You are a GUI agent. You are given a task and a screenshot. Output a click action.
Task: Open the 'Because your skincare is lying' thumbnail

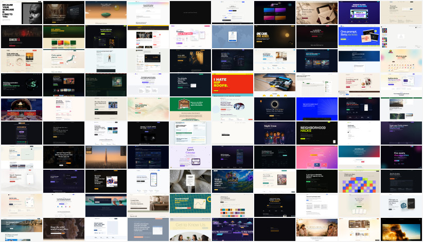(22, 13)
